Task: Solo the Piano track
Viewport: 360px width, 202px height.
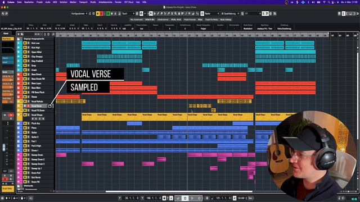Action: coord(28,128)
